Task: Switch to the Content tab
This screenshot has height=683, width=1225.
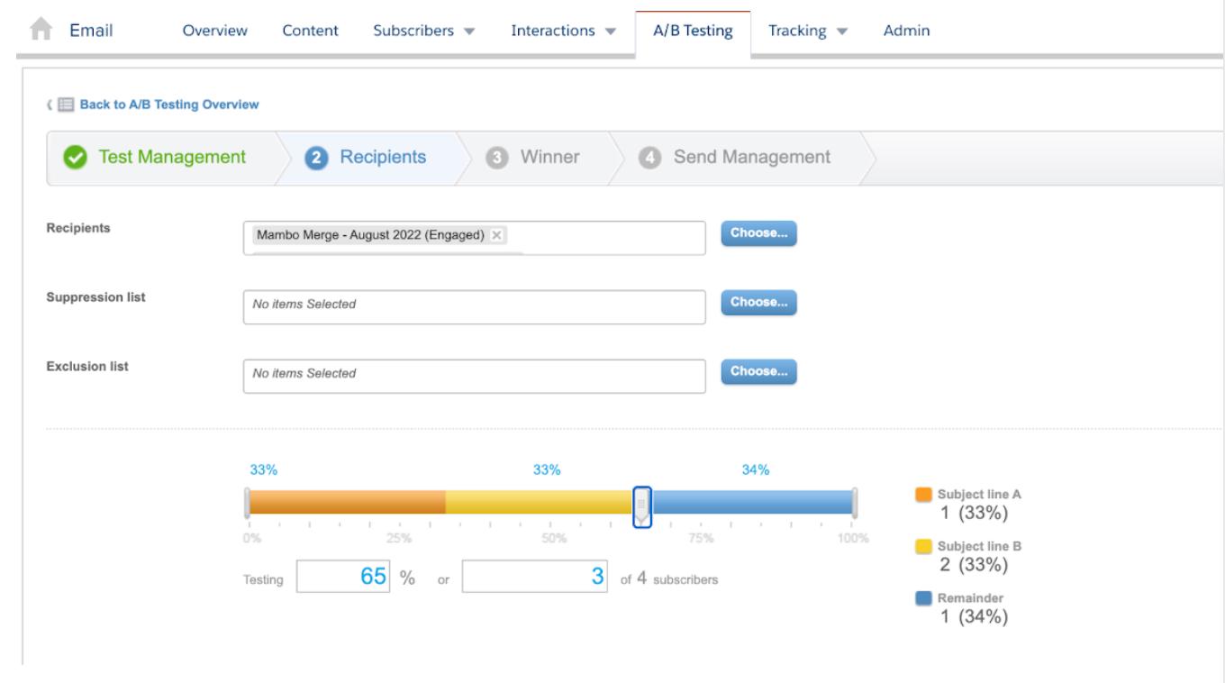Action: 310,31
